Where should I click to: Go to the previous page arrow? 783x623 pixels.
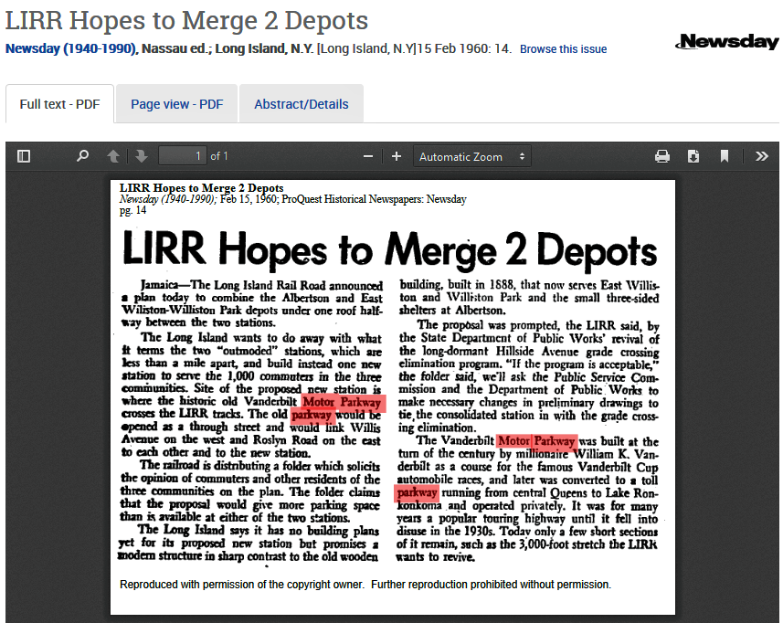click(113, 156)
